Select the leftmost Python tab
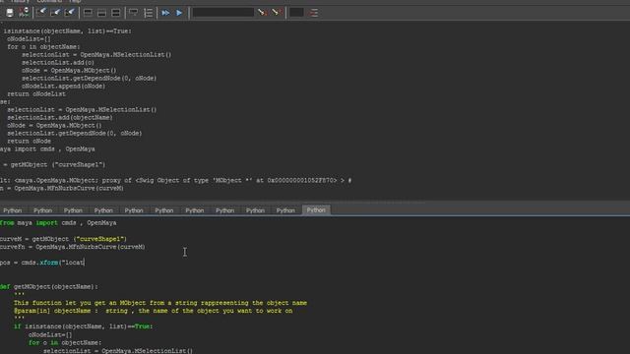630x354 pixels. coord(13,210)
